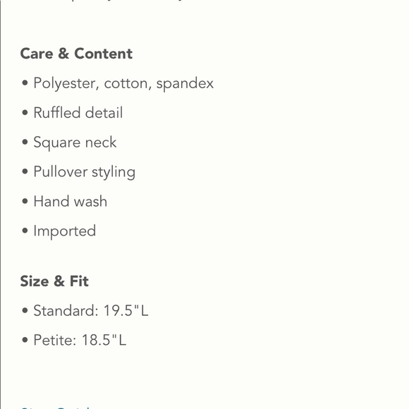Click the 18.5"L length value
This screenshot has height=409, width=409.
(x=104, y=340)
